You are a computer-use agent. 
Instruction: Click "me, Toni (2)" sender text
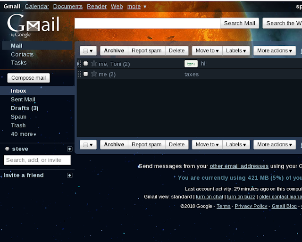point(114,64)
